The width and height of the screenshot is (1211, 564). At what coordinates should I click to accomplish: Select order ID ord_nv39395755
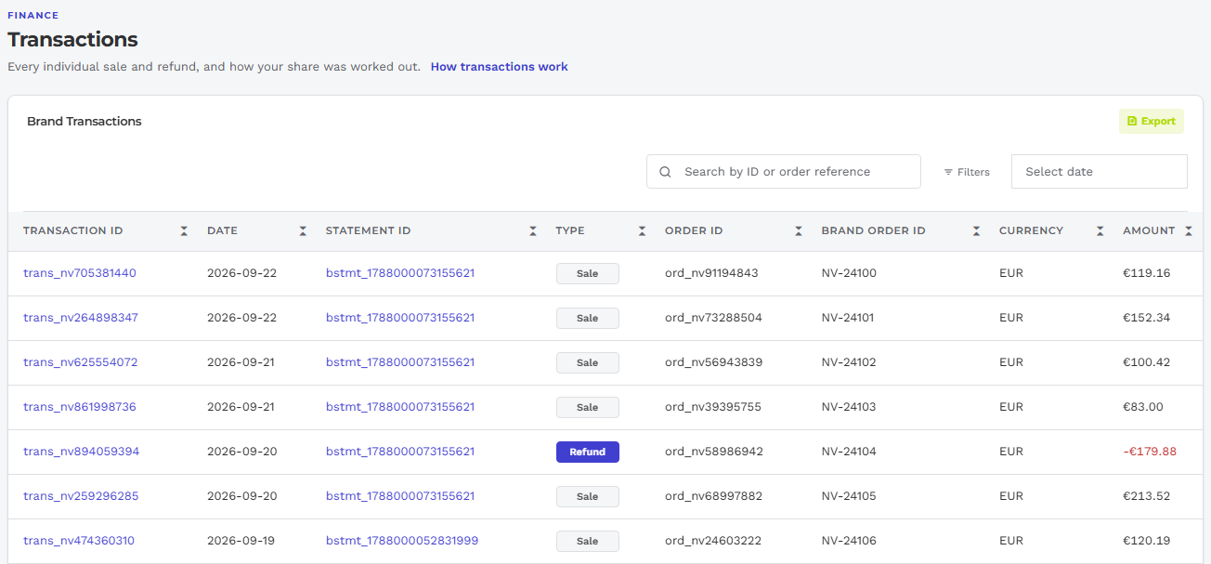coord(713,407)
